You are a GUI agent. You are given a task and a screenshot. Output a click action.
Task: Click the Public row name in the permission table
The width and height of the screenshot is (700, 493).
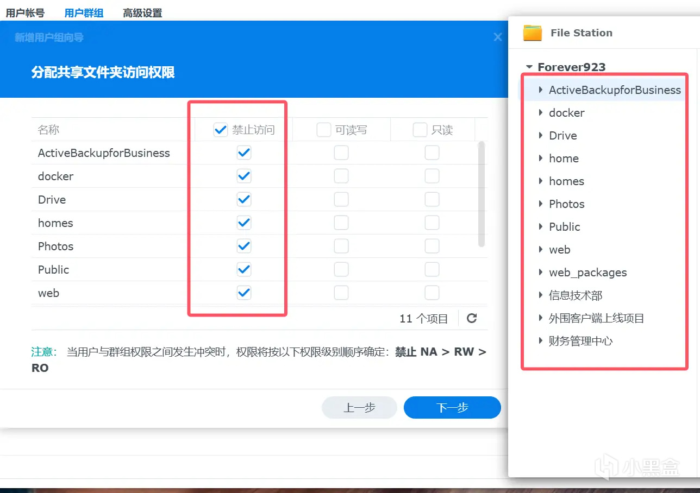(53, 270)
